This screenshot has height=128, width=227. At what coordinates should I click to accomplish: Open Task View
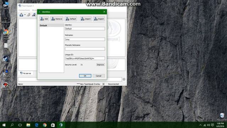click(x=20, y=125)
